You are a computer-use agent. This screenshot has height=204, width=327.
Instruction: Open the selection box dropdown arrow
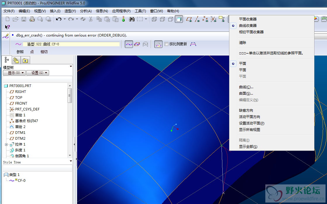point(146,19)
